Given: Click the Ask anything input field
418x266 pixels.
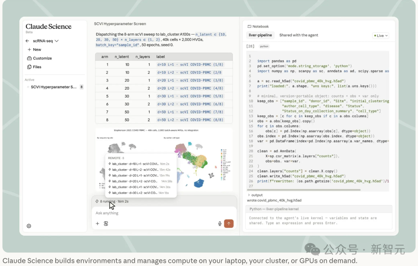Looking at the screenshot, I should coord(164,213).
